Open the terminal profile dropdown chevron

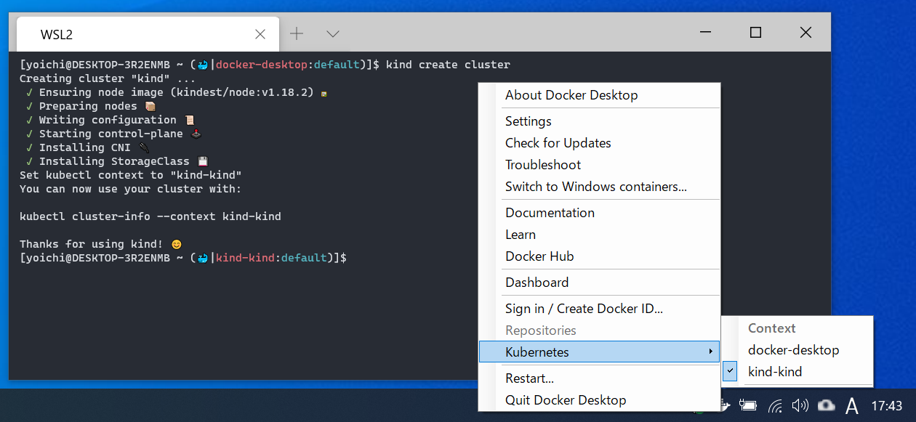[333, 33]
